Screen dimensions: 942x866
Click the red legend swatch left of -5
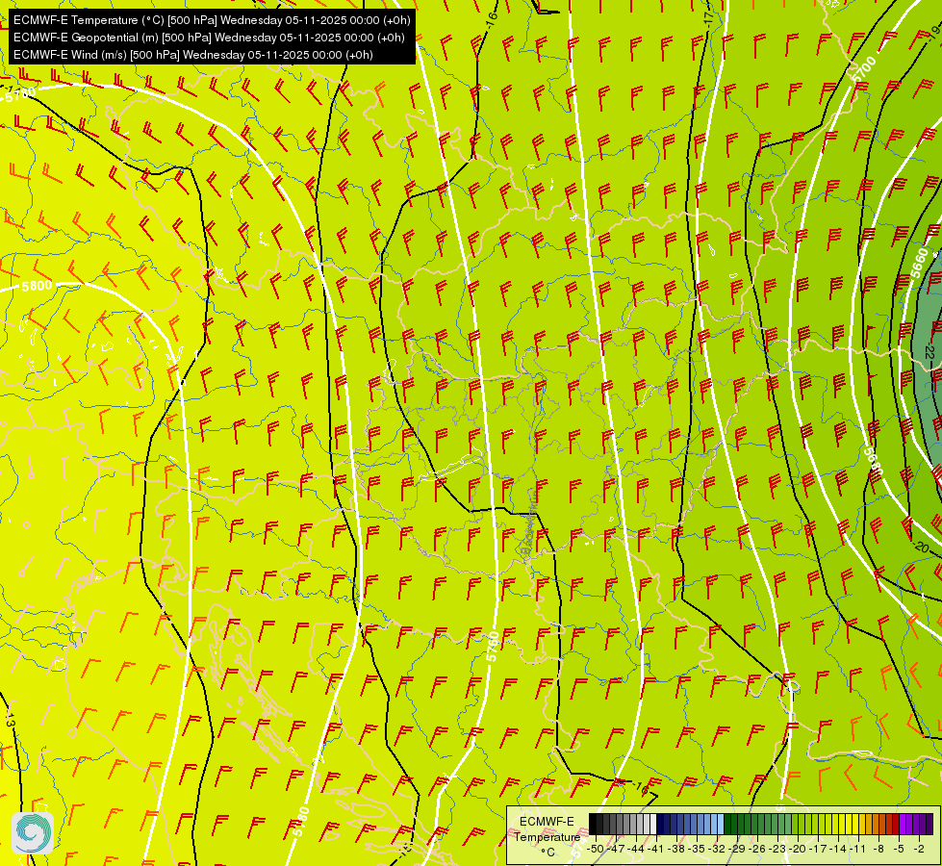(x=896, y=824)
